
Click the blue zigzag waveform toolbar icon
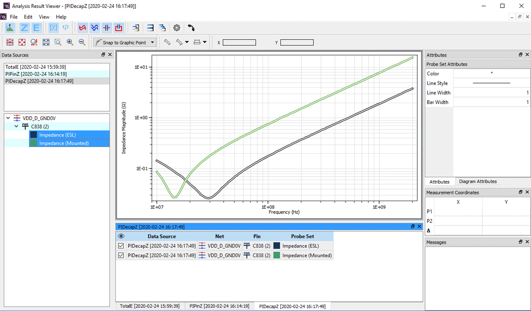pyautogui.click(x=94, y=28)
